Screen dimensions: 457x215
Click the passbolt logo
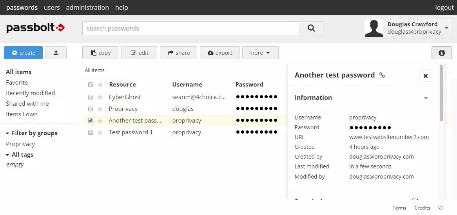36,28
